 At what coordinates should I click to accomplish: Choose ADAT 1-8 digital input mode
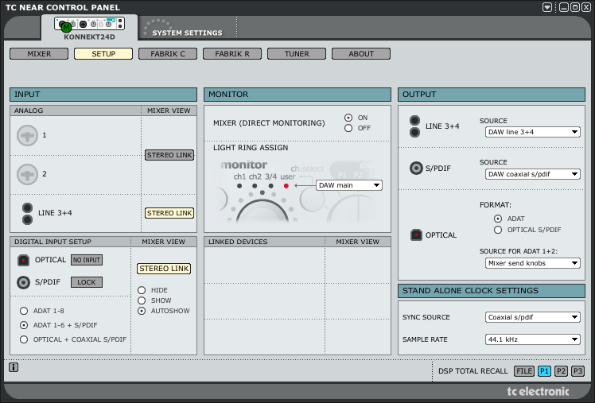click(24, 311)
